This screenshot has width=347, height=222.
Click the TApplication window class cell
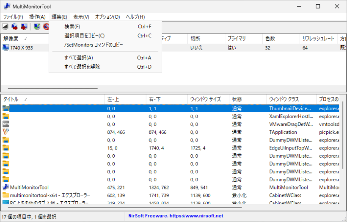pyautogui.click(x=283, y=132)
